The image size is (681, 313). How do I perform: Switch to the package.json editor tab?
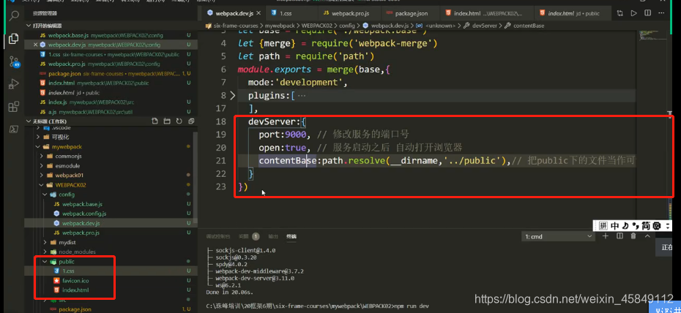click(x=411, y=13)
